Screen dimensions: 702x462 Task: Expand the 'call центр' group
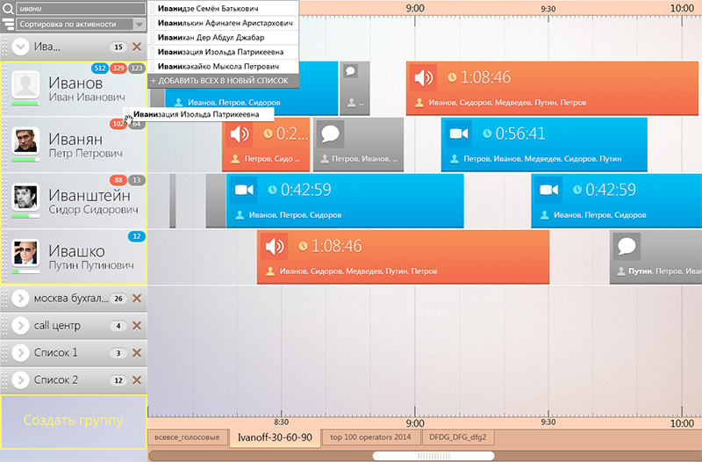20,326
